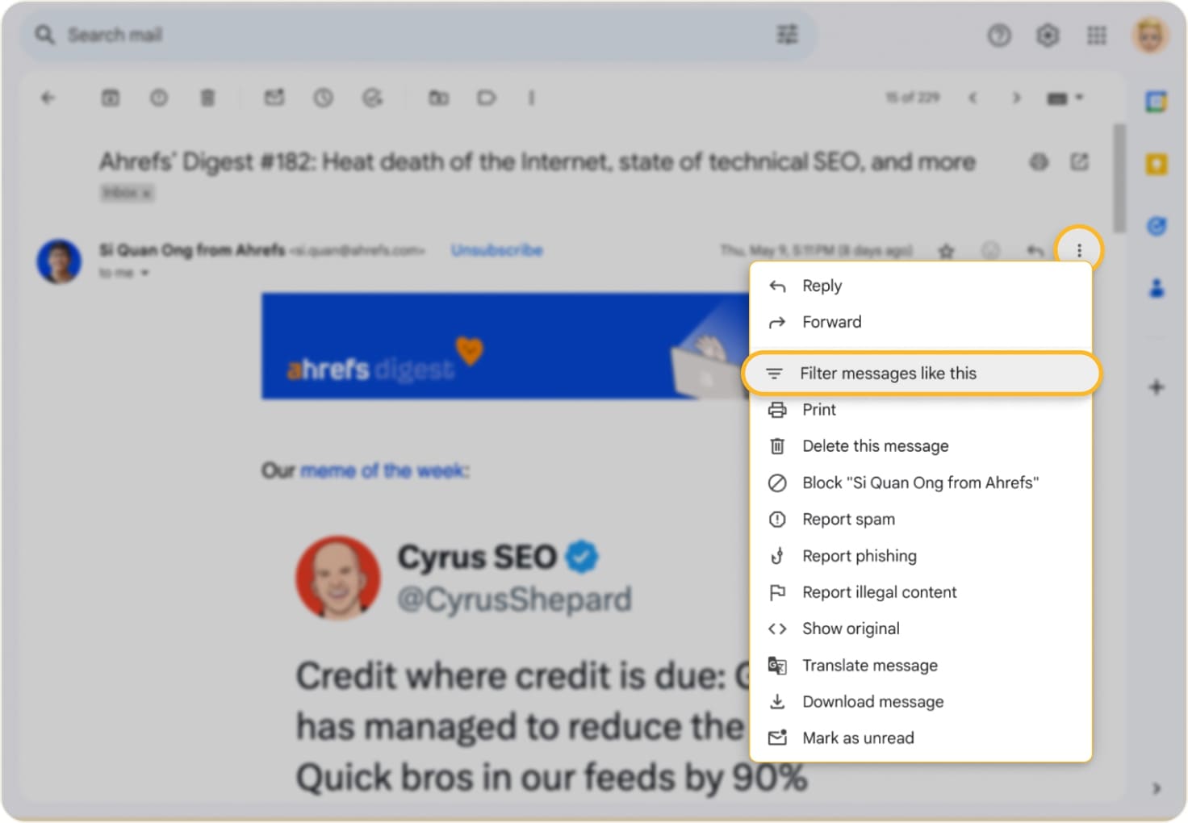The image size is (1188, 823).
Task: Open Google Keep in the side panel
Action: [1157, 164]
